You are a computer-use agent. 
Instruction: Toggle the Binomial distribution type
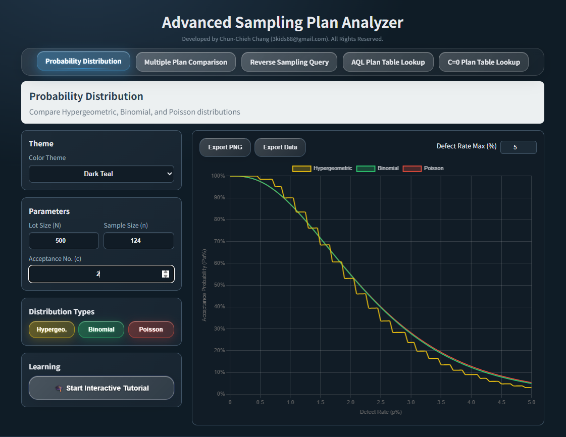[x=101, y=329]
